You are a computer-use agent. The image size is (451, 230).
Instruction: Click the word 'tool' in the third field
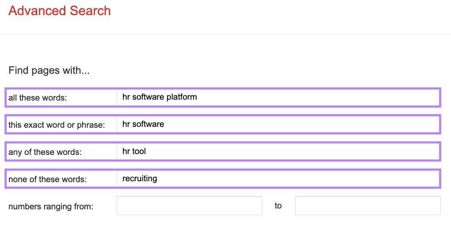coord(139,151)
